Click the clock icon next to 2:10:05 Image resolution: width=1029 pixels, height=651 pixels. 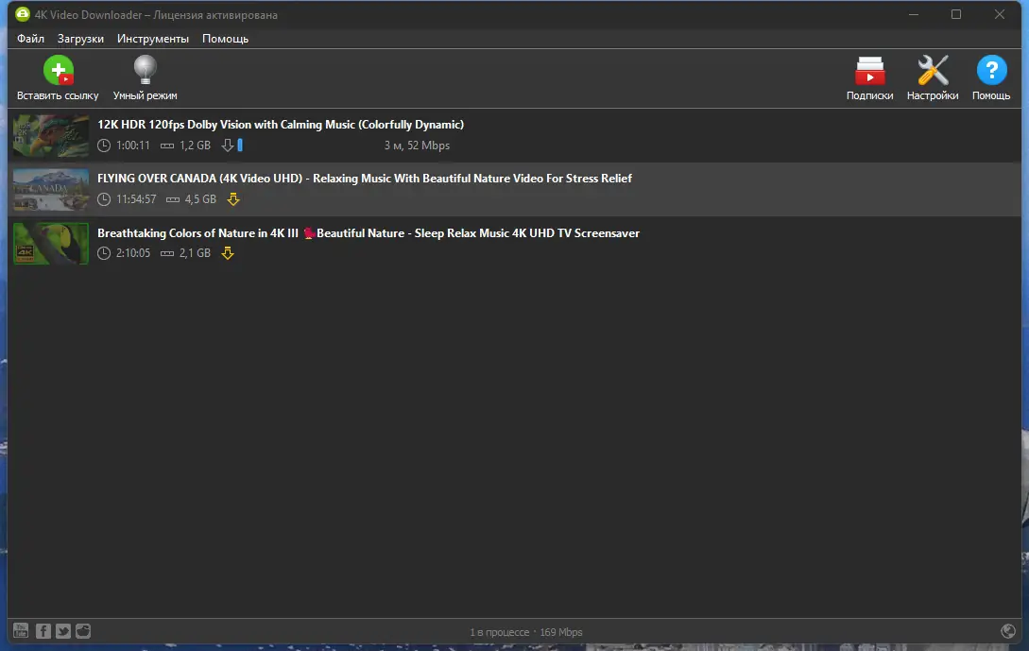click(104, 253)
